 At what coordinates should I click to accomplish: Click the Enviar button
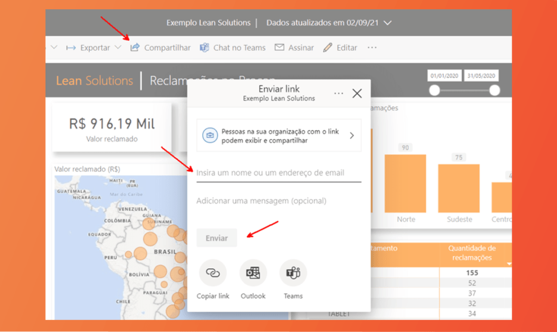[x=216, y=238]
